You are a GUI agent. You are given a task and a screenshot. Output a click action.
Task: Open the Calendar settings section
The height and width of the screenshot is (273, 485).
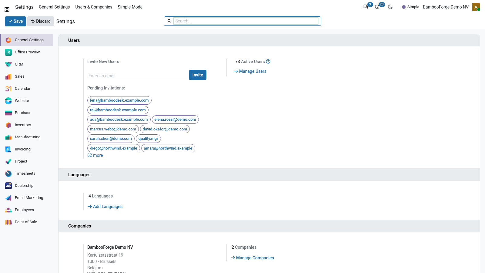[x=27, y=89]
